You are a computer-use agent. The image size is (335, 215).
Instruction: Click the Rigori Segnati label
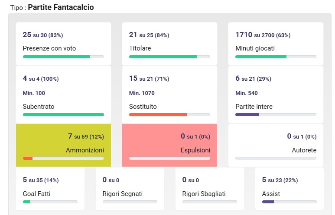coord(123,194)
